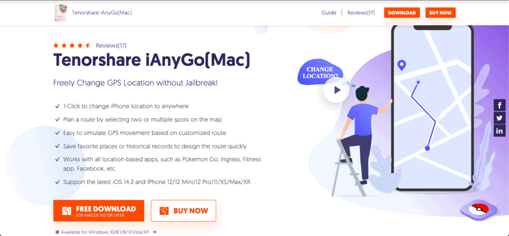Click the BUY NOW button in header
The image size is (509, 236).
pos(440,12)
